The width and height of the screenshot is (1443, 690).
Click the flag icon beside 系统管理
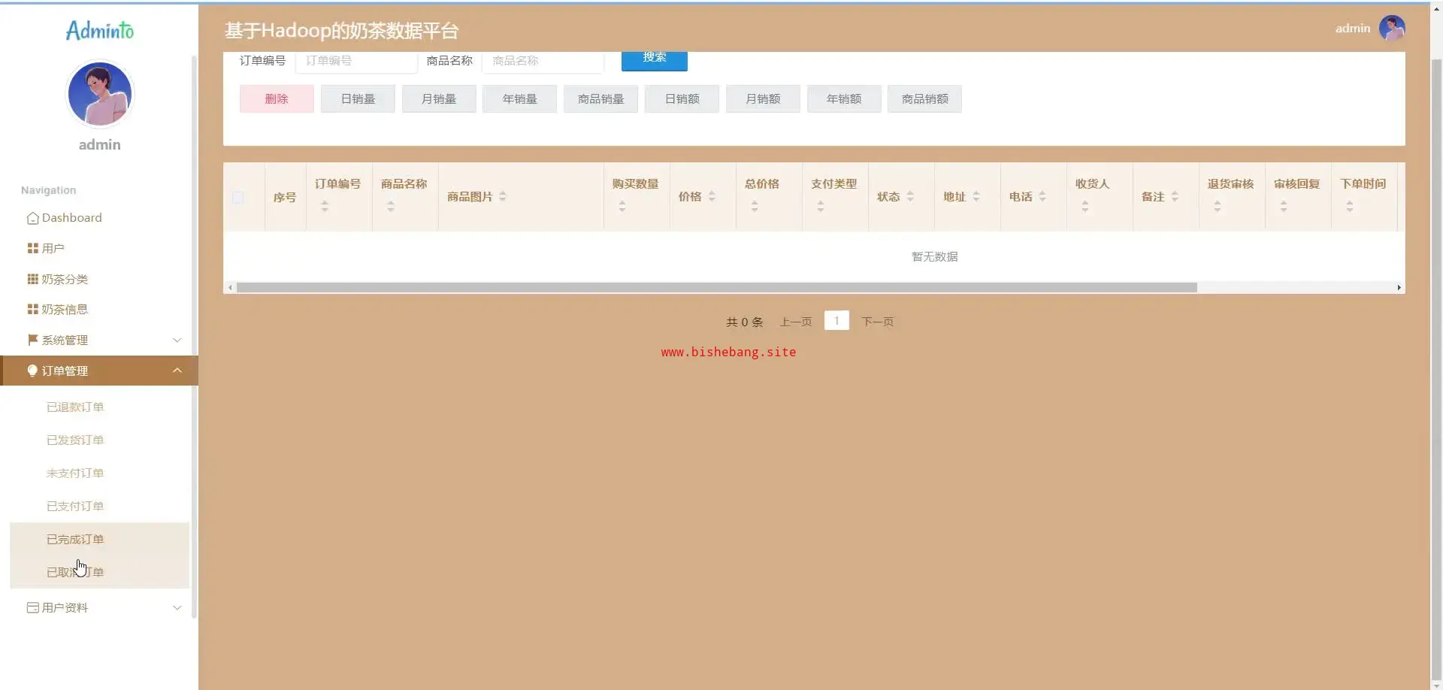(x=32, y=340)
